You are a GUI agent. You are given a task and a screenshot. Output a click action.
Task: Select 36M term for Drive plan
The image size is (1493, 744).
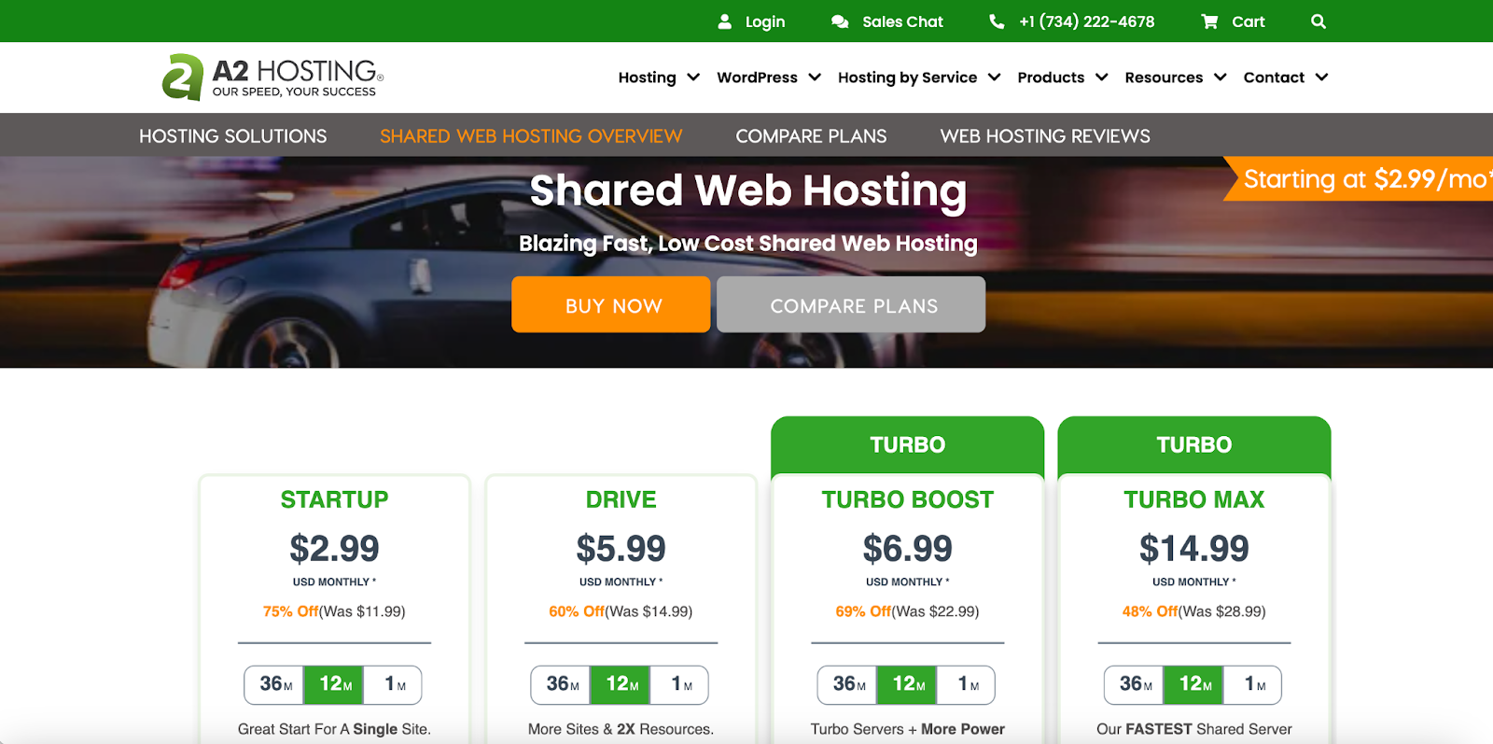coord(561,684)
